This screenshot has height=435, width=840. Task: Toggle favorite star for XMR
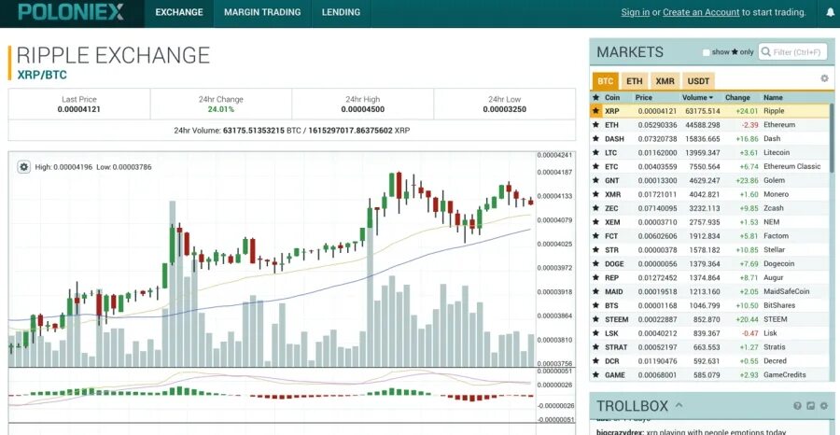point(595,194)
